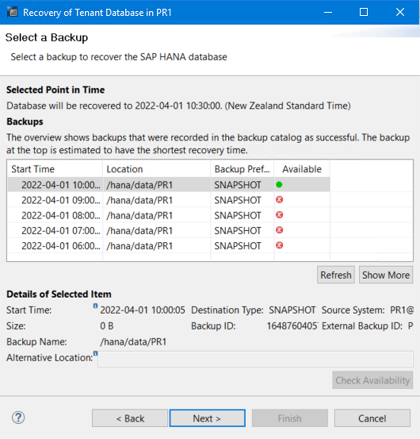
Task: Click SNAPSHOT prefix in the 07:00 row
Action: click(x=237, y=231)
